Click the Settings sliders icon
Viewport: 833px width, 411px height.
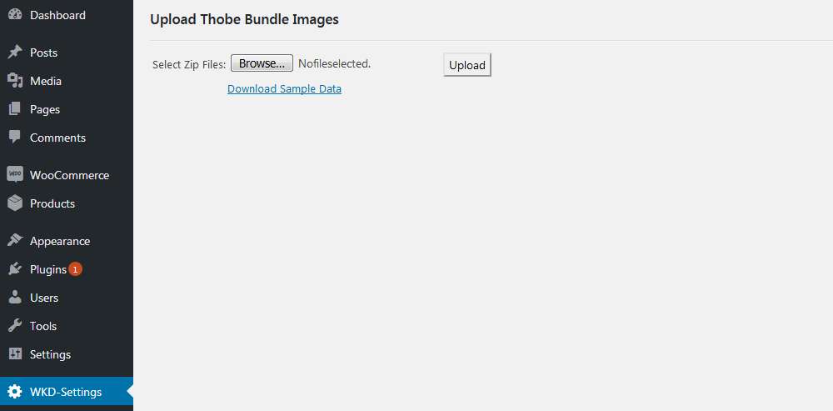click(15, 354)
